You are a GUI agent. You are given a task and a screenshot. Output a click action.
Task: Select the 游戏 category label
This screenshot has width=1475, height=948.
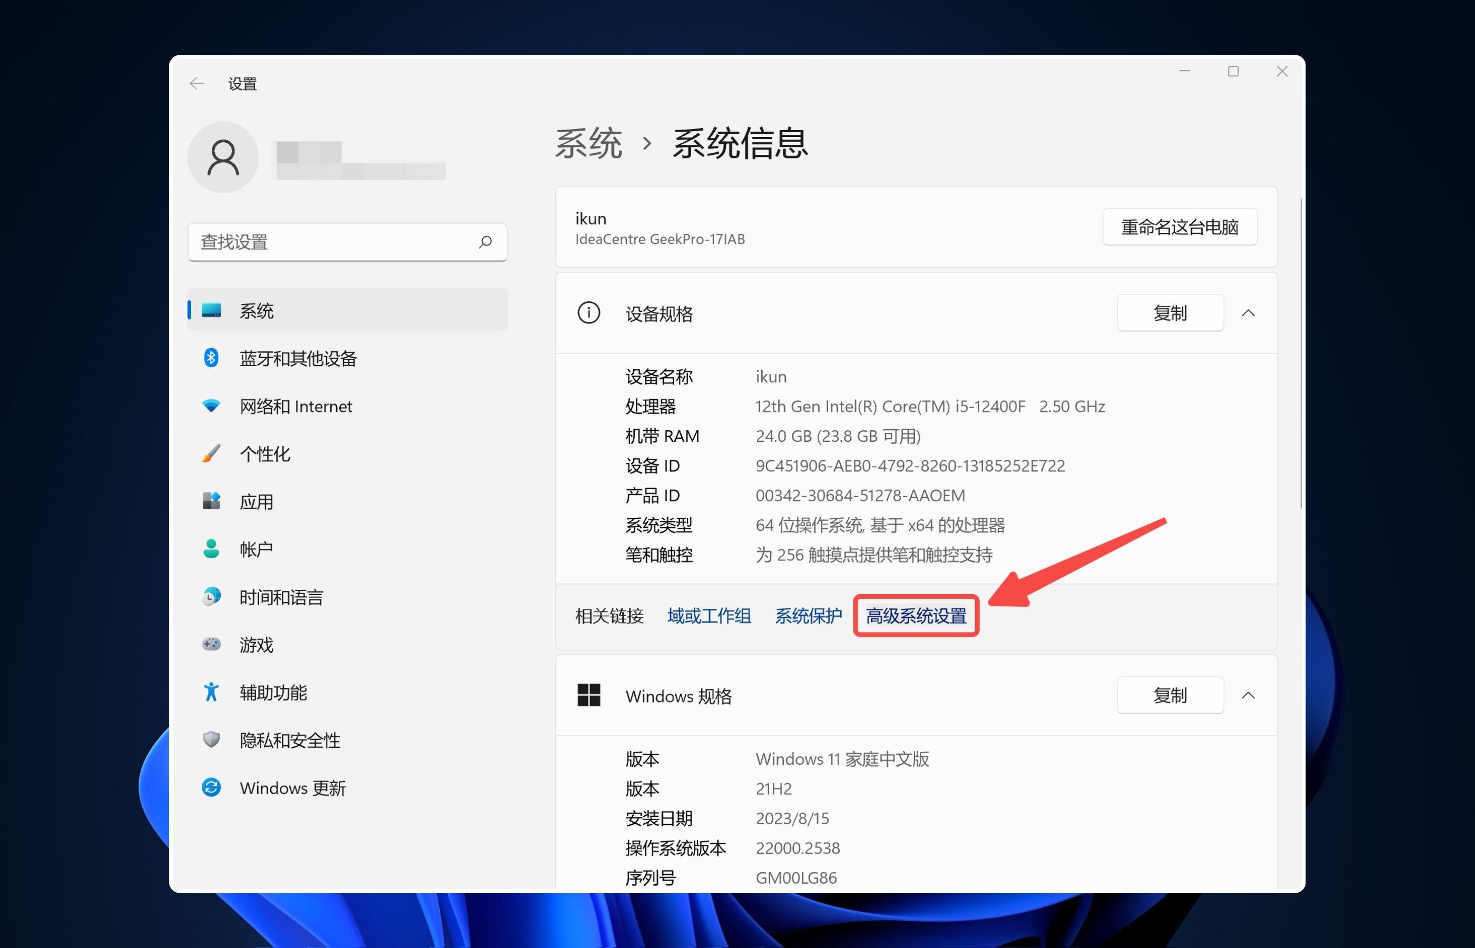(256, 645)
